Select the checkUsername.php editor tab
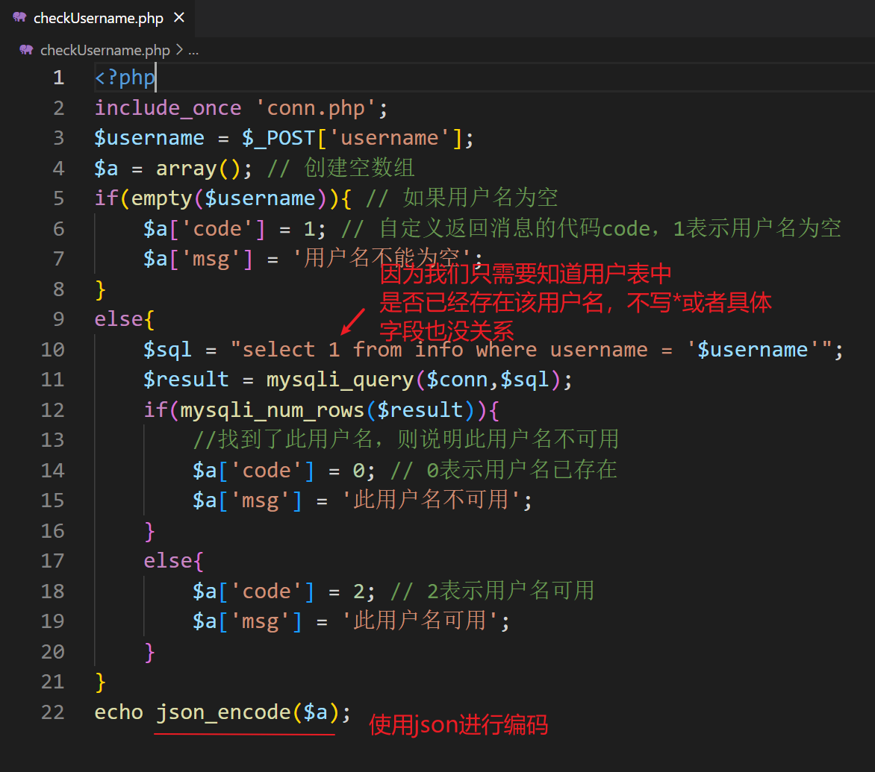Screen dimensions: 875x772 98,18
